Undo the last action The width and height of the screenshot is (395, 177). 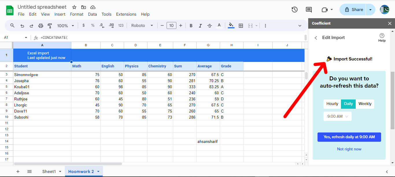(x=22, y=25)
